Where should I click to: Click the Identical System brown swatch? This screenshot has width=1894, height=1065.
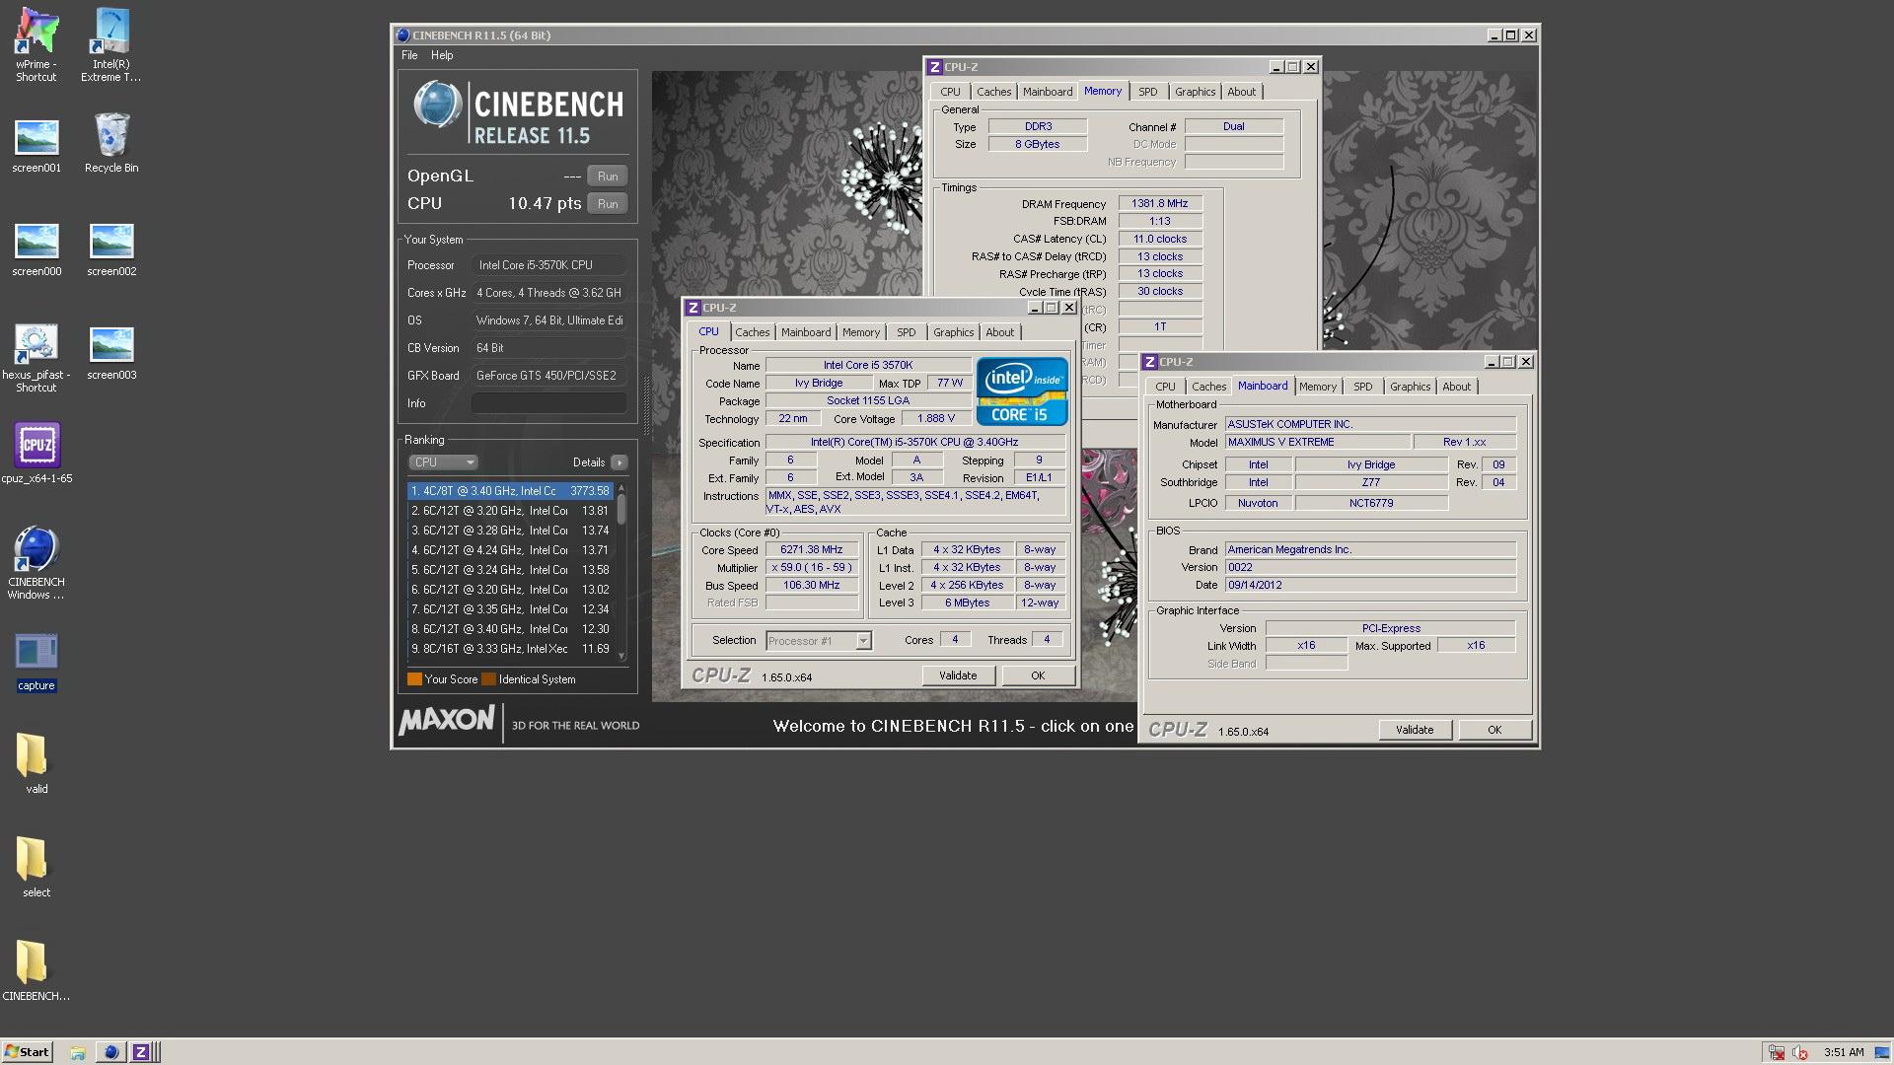(x=488, y=679)
